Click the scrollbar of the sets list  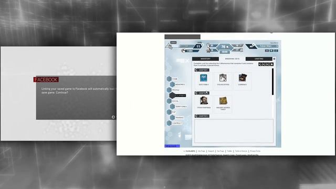pos(272,82)
